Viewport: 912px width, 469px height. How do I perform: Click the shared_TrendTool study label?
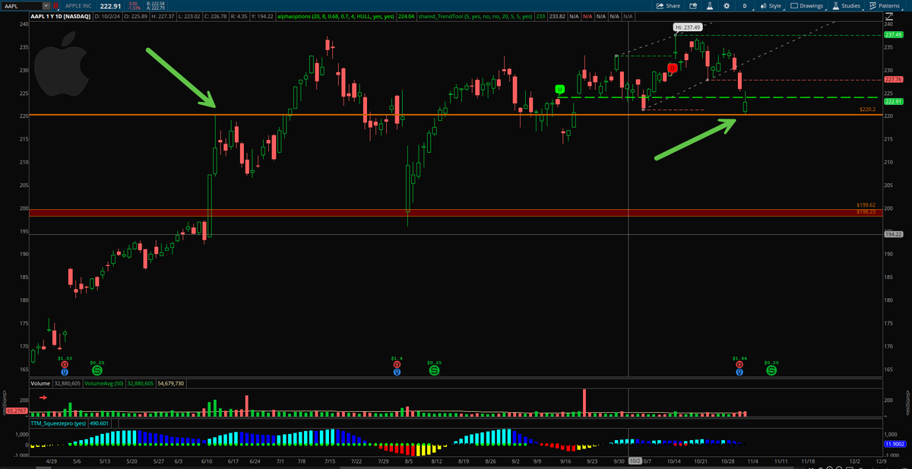(477, 15)
